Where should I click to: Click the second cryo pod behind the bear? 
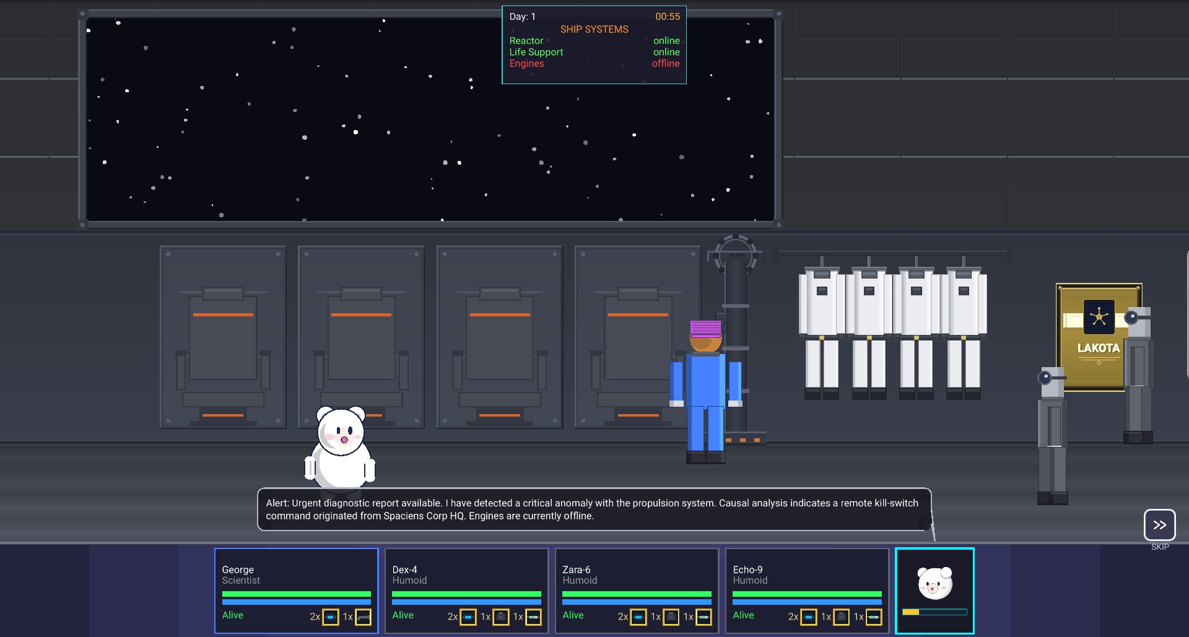tap(361, 337)
